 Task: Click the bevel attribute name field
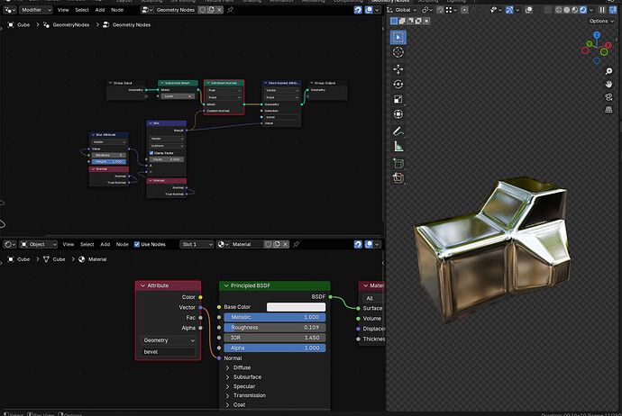click(x=169, y=352)
